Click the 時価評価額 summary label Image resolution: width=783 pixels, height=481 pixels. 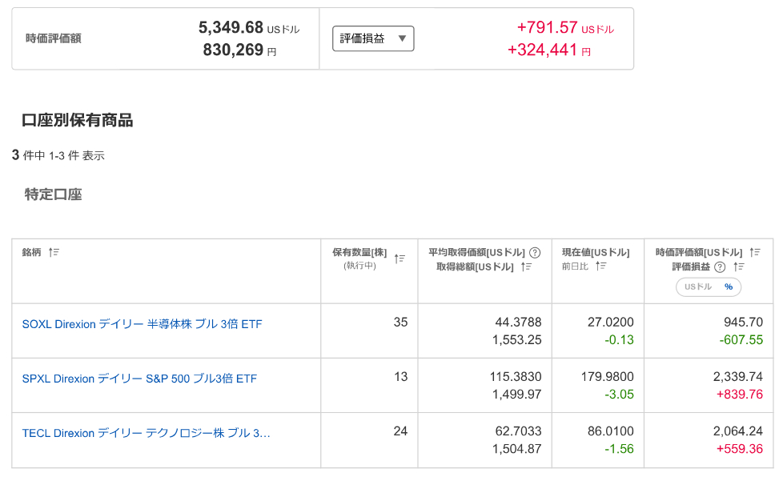tap(54, 38)
